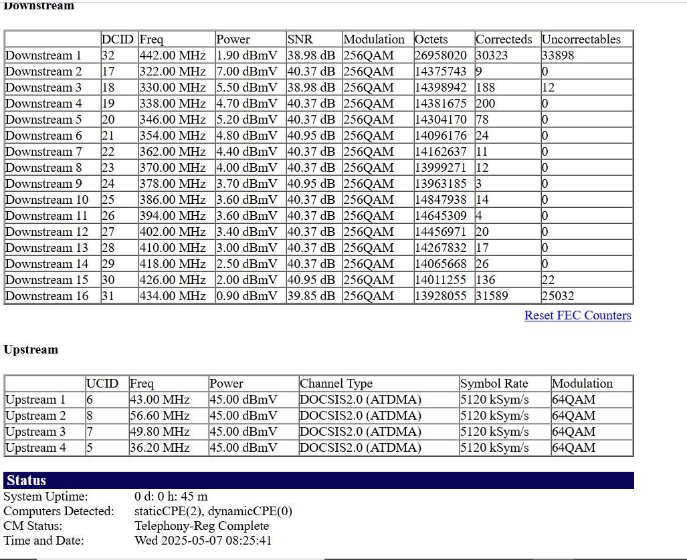Click the Downstream 8 row label

pyautogui.click(x=43, y=168)
